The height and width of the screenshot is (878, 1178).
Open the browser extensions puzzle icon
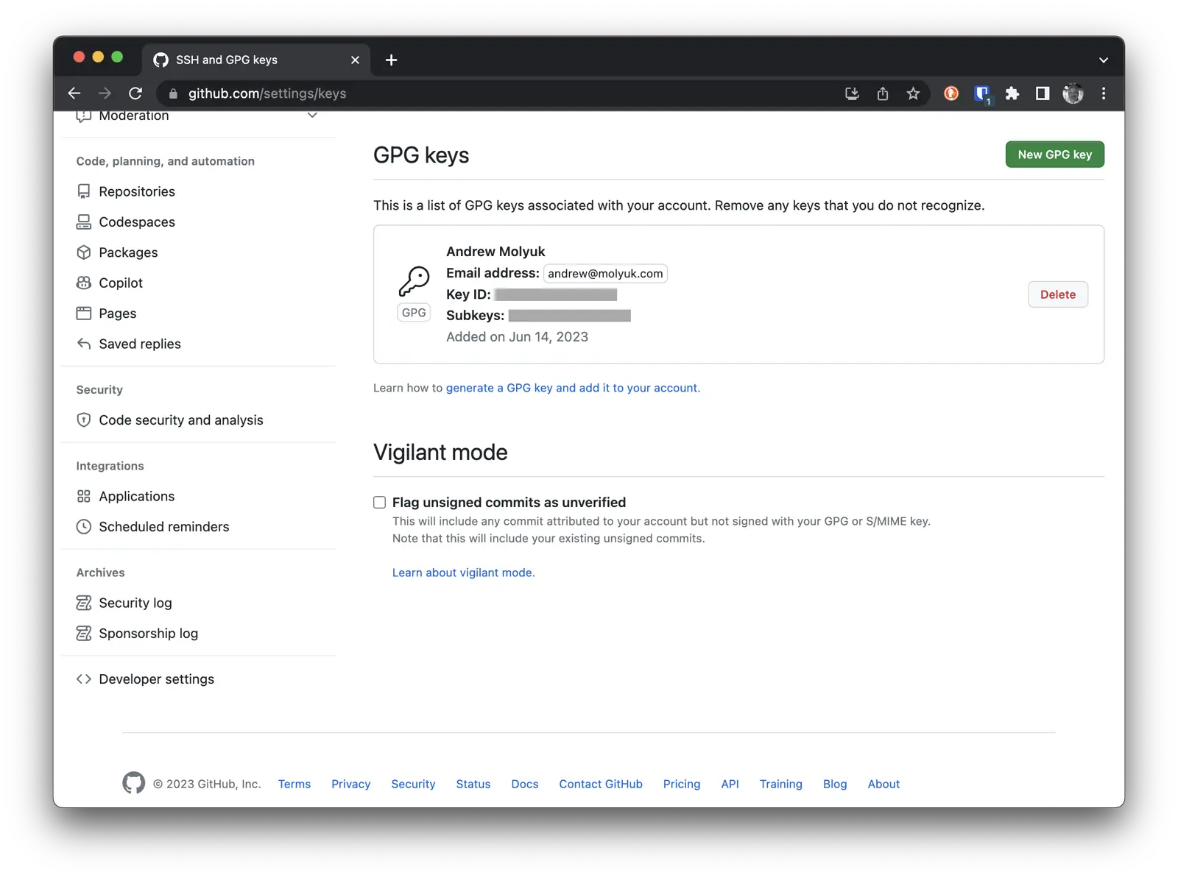pos(1012,93)
